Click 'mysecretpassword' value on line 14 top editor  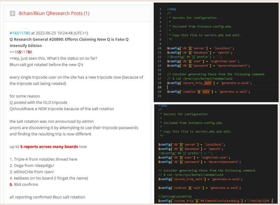[x=232, y=65]
